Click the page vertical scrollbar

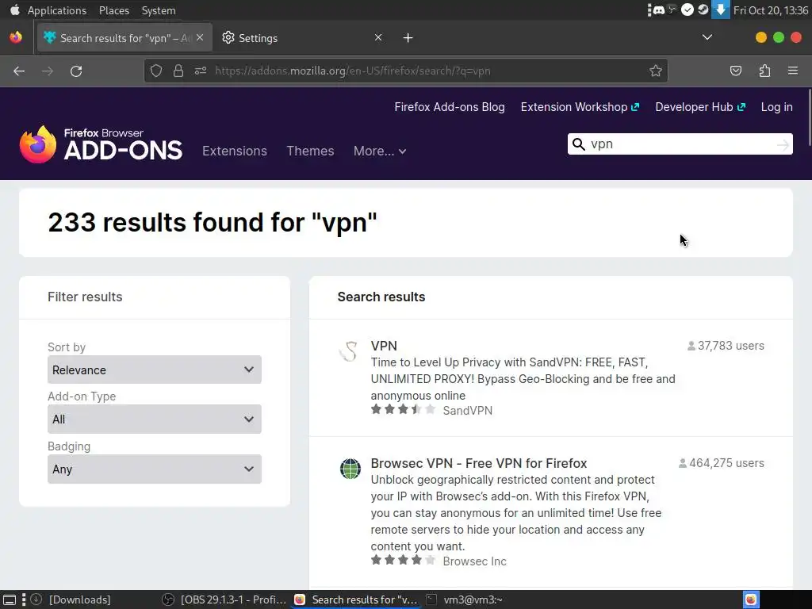click(809, 119)
